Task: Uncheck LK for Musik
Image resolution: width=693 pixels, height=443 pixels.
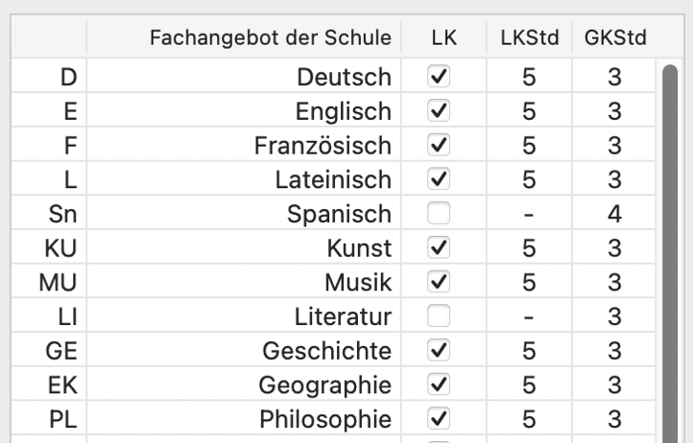Action: coord(437,283)
